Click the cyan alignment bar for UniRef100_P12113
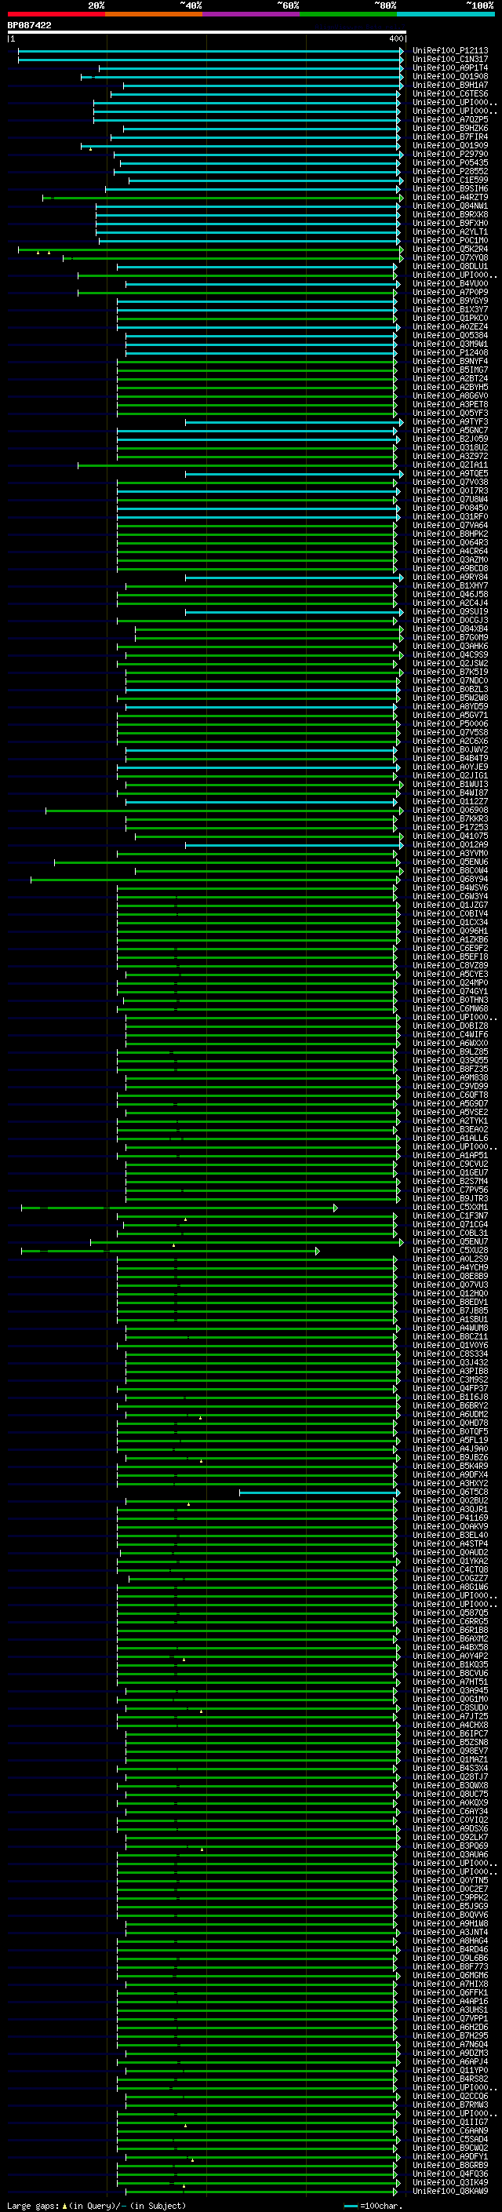This screenshot has width=502, height=2212. (210, 51)
